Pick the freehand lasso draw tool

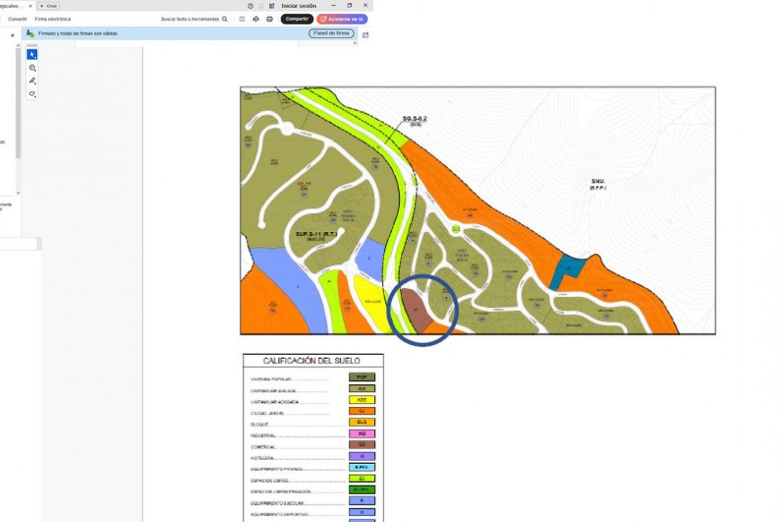tap(32, 93)
